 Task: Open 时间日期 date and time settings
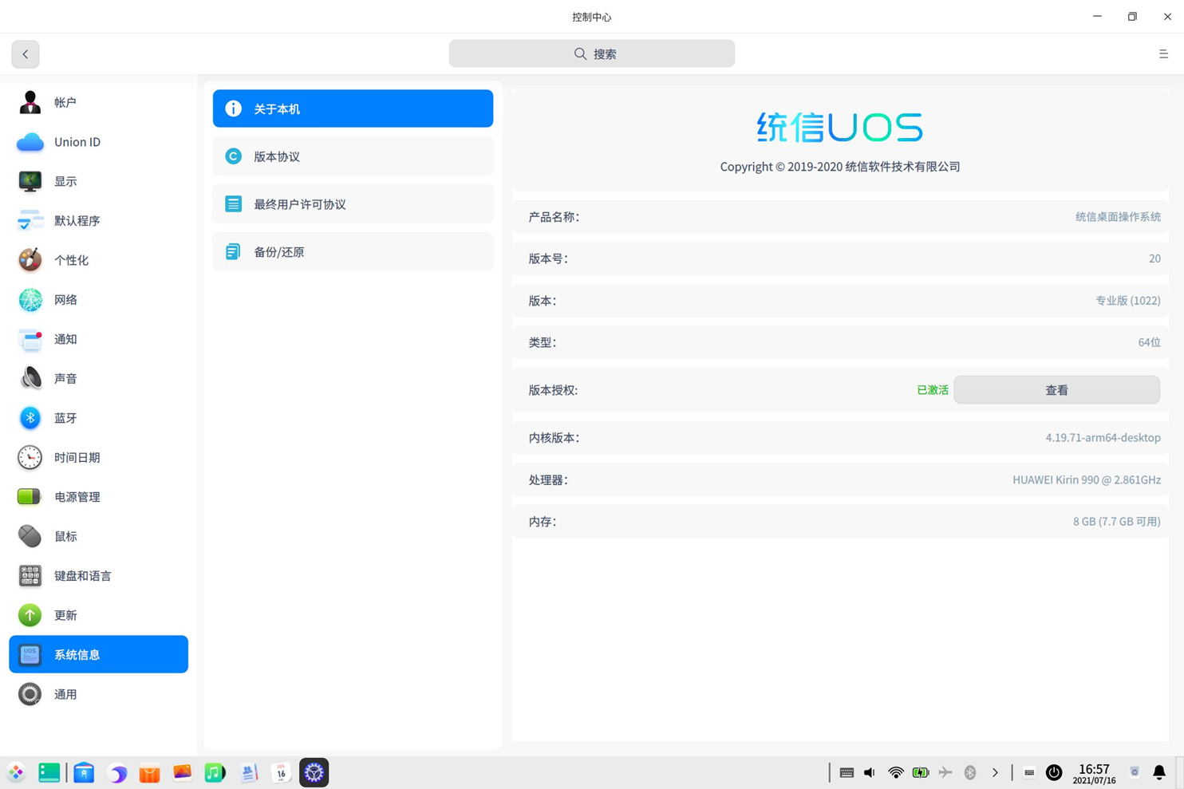coord(98,457)
